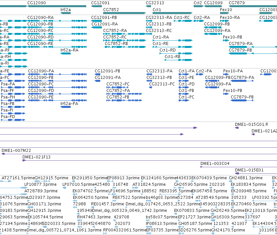Screen dimensions: 277x235
Task: Click transcript Cct1-RE
Action: pos(173,47)
